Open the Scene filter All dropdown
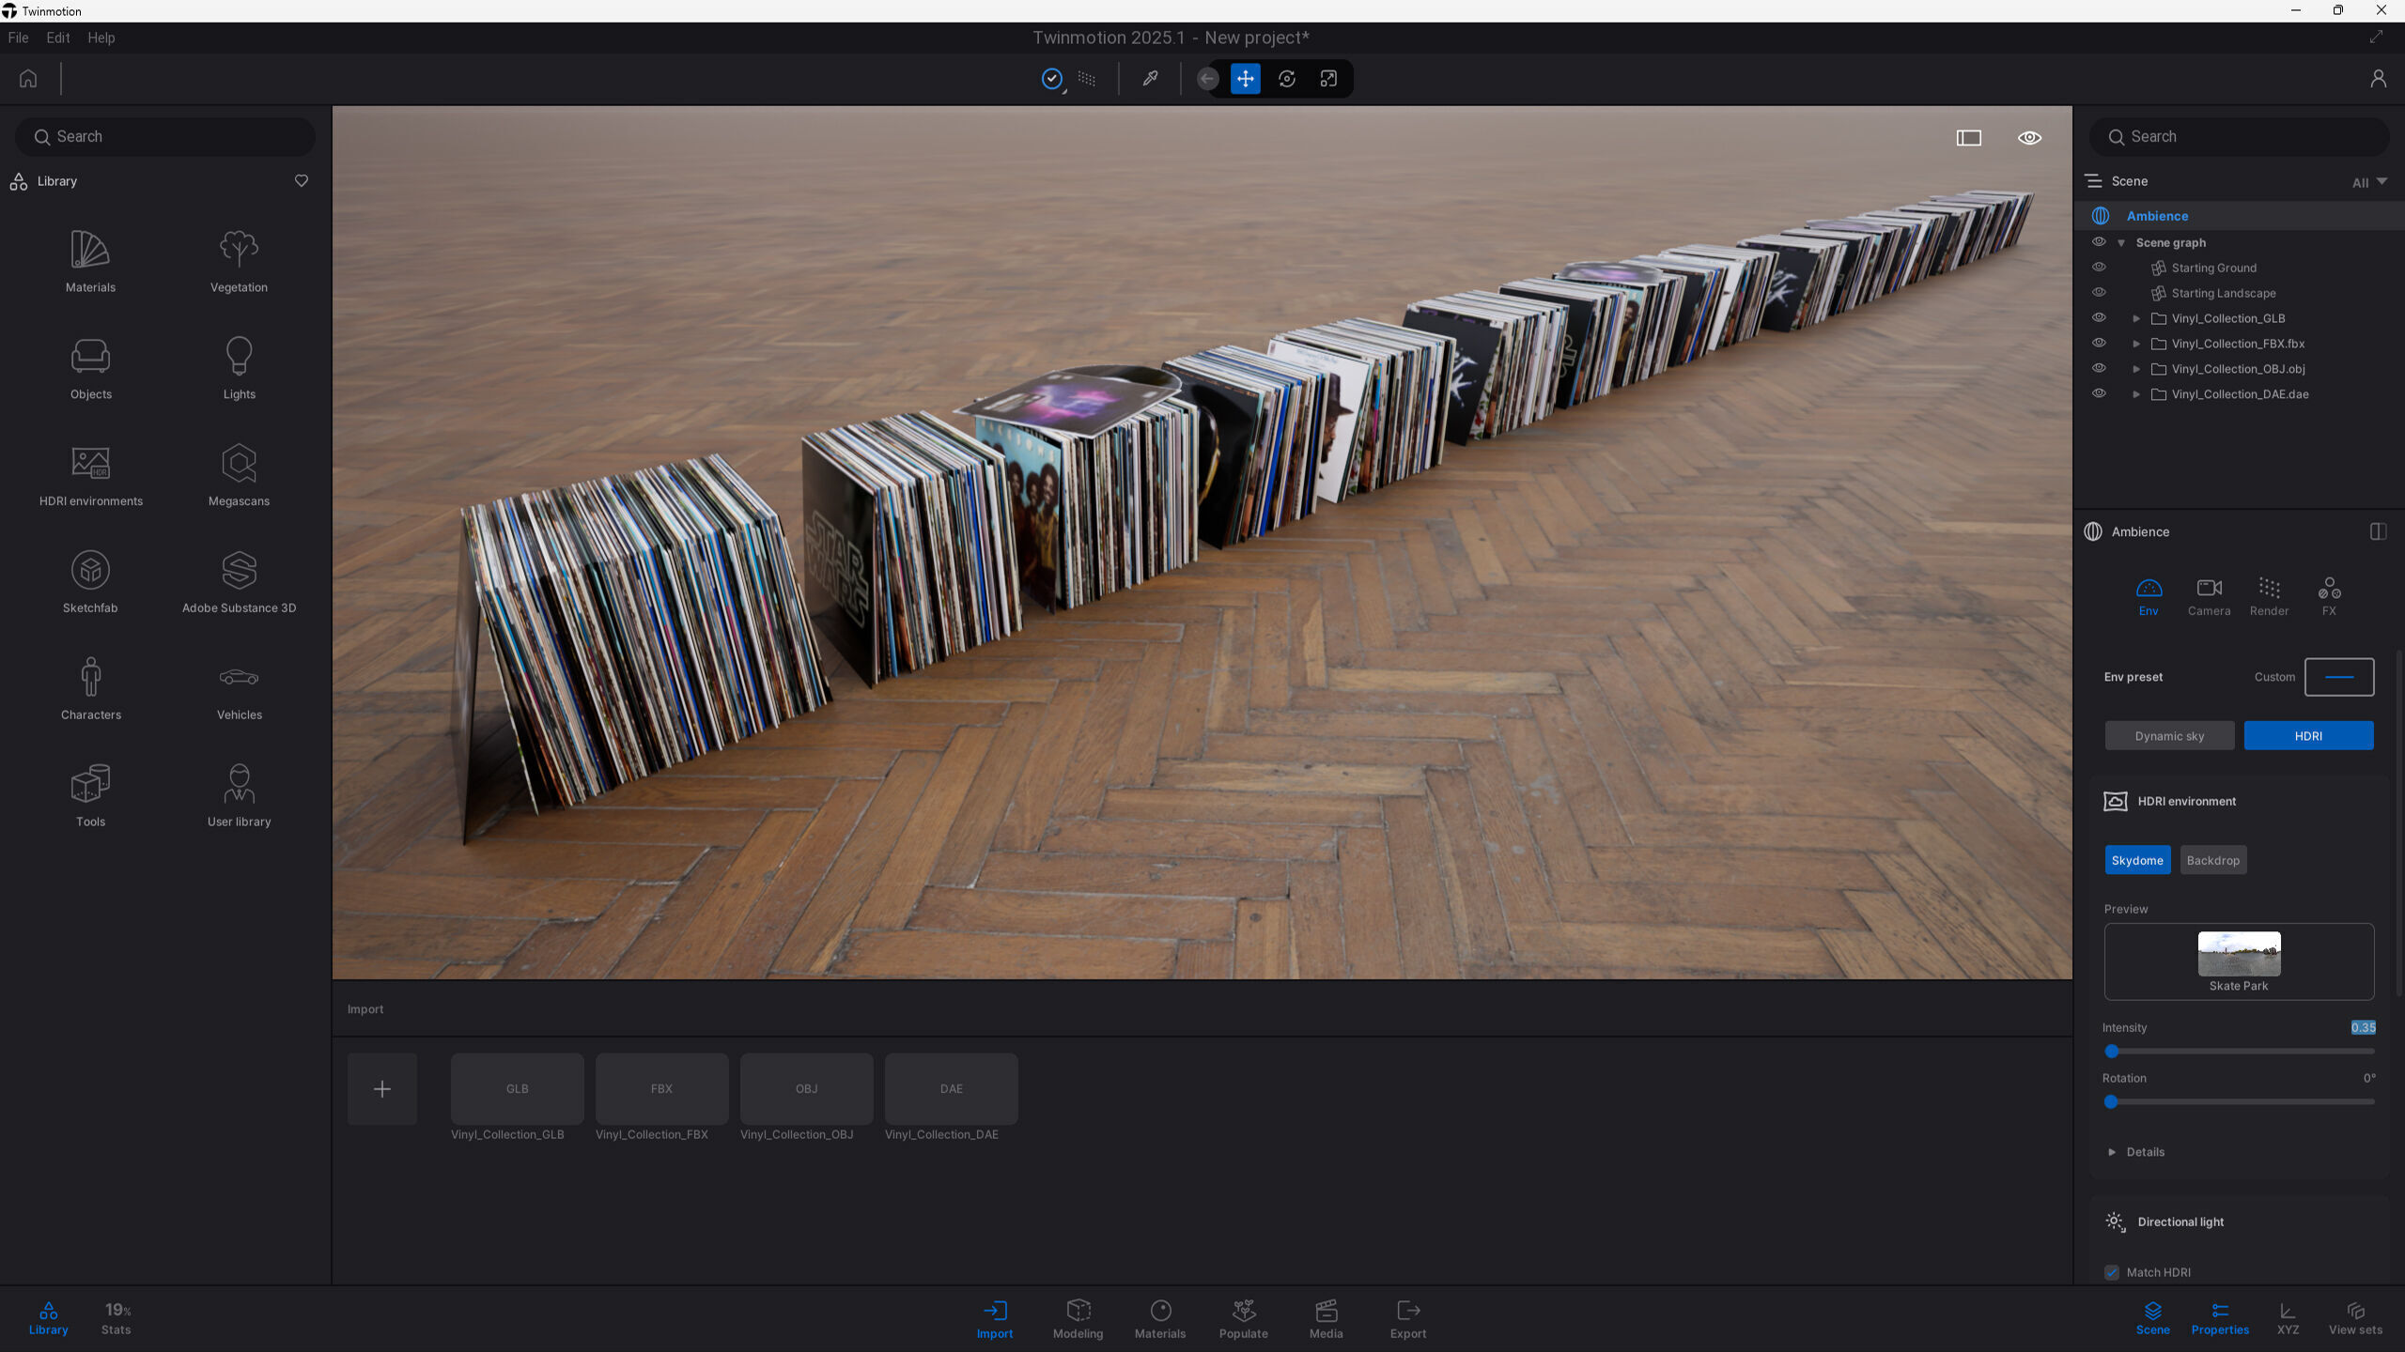 tap(2369, 182)
